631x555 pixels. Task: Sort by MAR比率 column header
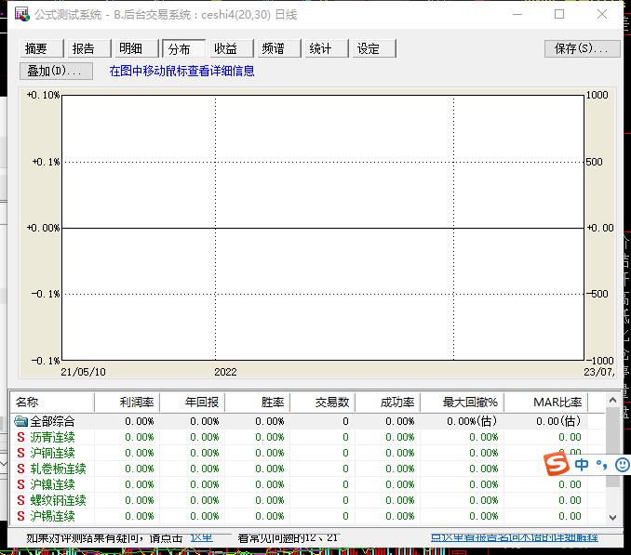(x=545, y=402)
